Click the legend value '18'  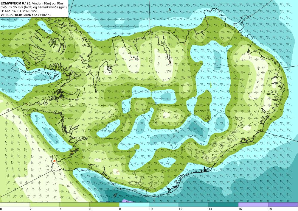point(270,209)
